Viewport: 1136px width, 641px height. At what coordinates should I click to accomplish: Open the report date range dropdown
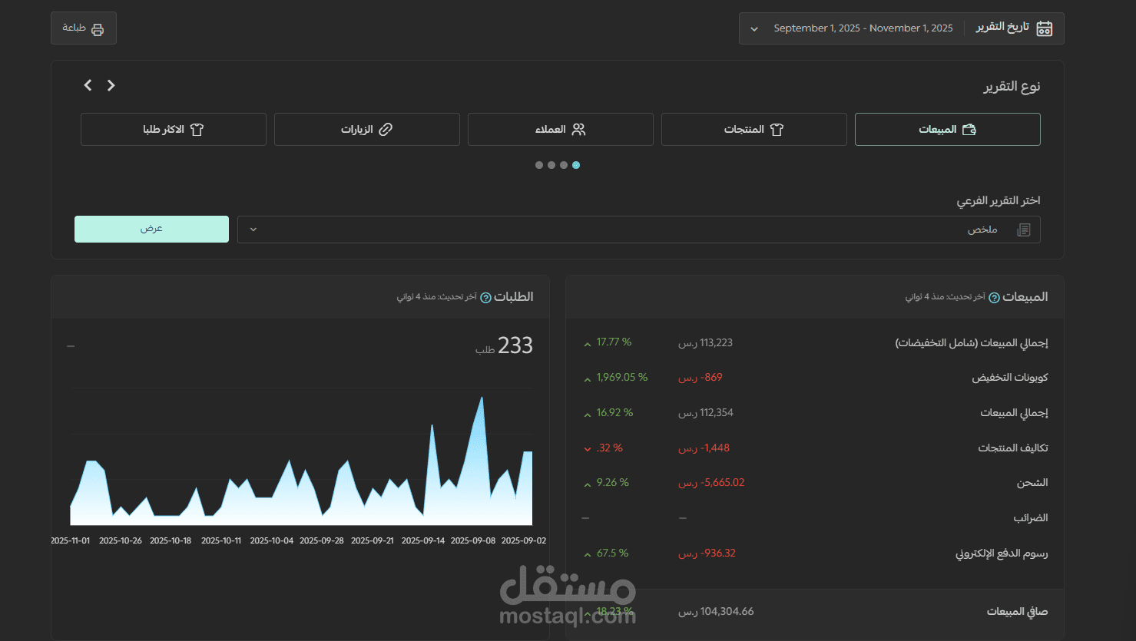pos(901,28)
